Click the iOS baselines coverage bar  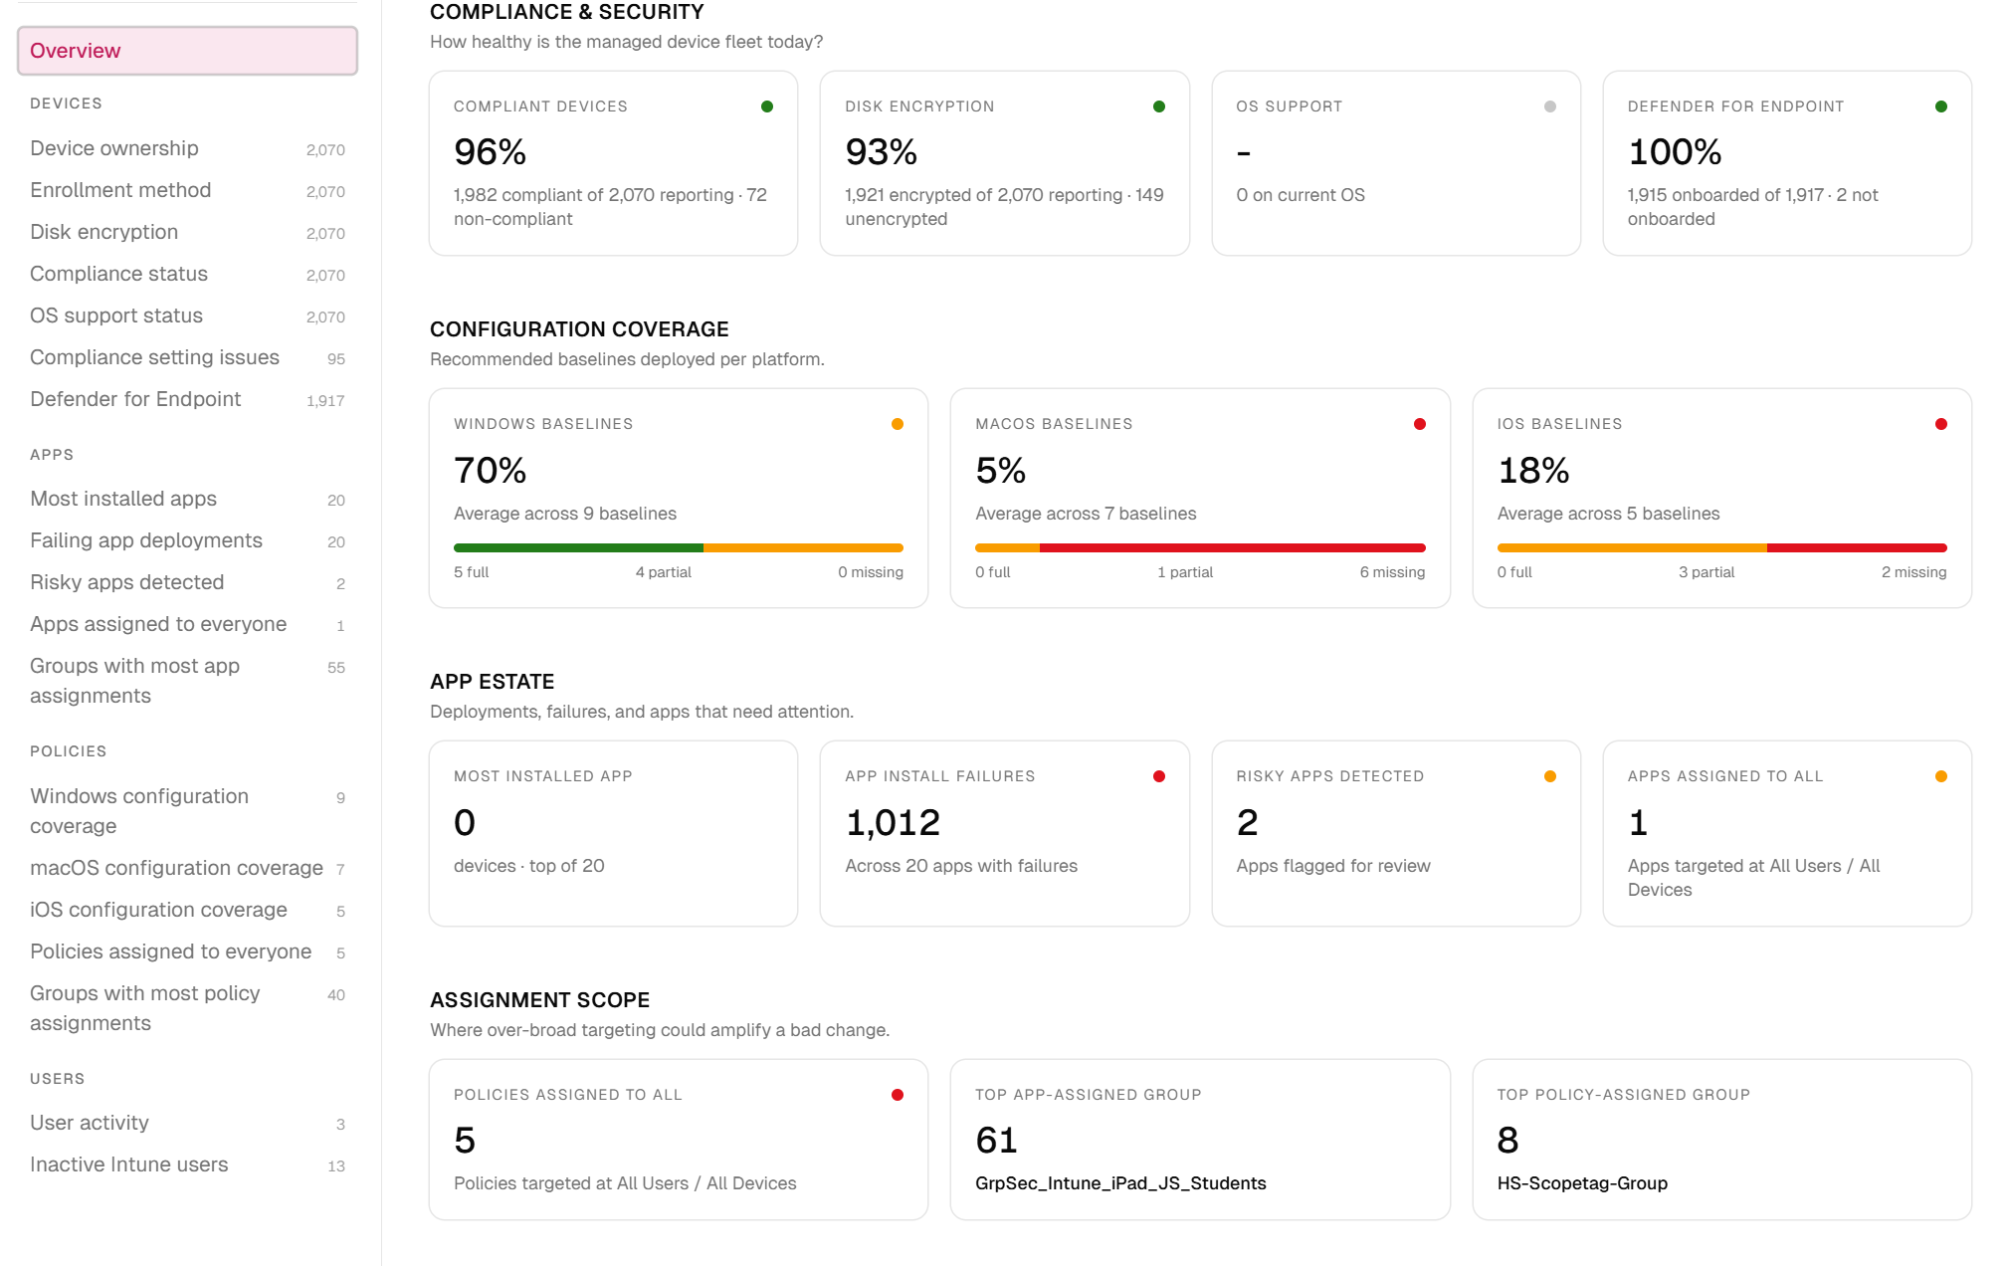tap(1722, 547)
